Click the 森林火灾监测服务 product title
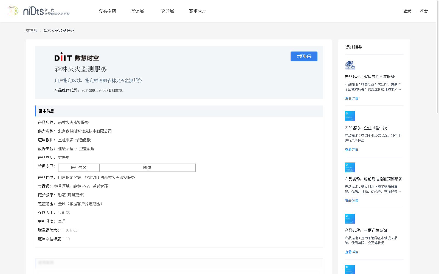Screen dimensions: 439x274 pyautogui.click(x=81, y=69)
